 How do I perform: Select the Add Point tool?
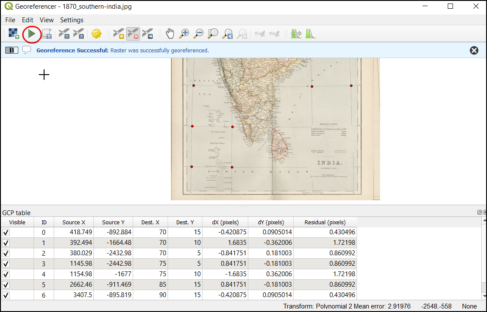(x=118, y=34)
